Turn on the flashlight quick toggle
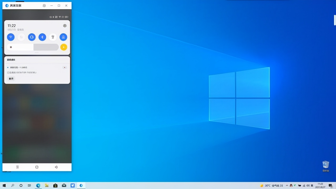Image resolution: width=336 pixels, height=189 pixels. click(x=53, y=37)
